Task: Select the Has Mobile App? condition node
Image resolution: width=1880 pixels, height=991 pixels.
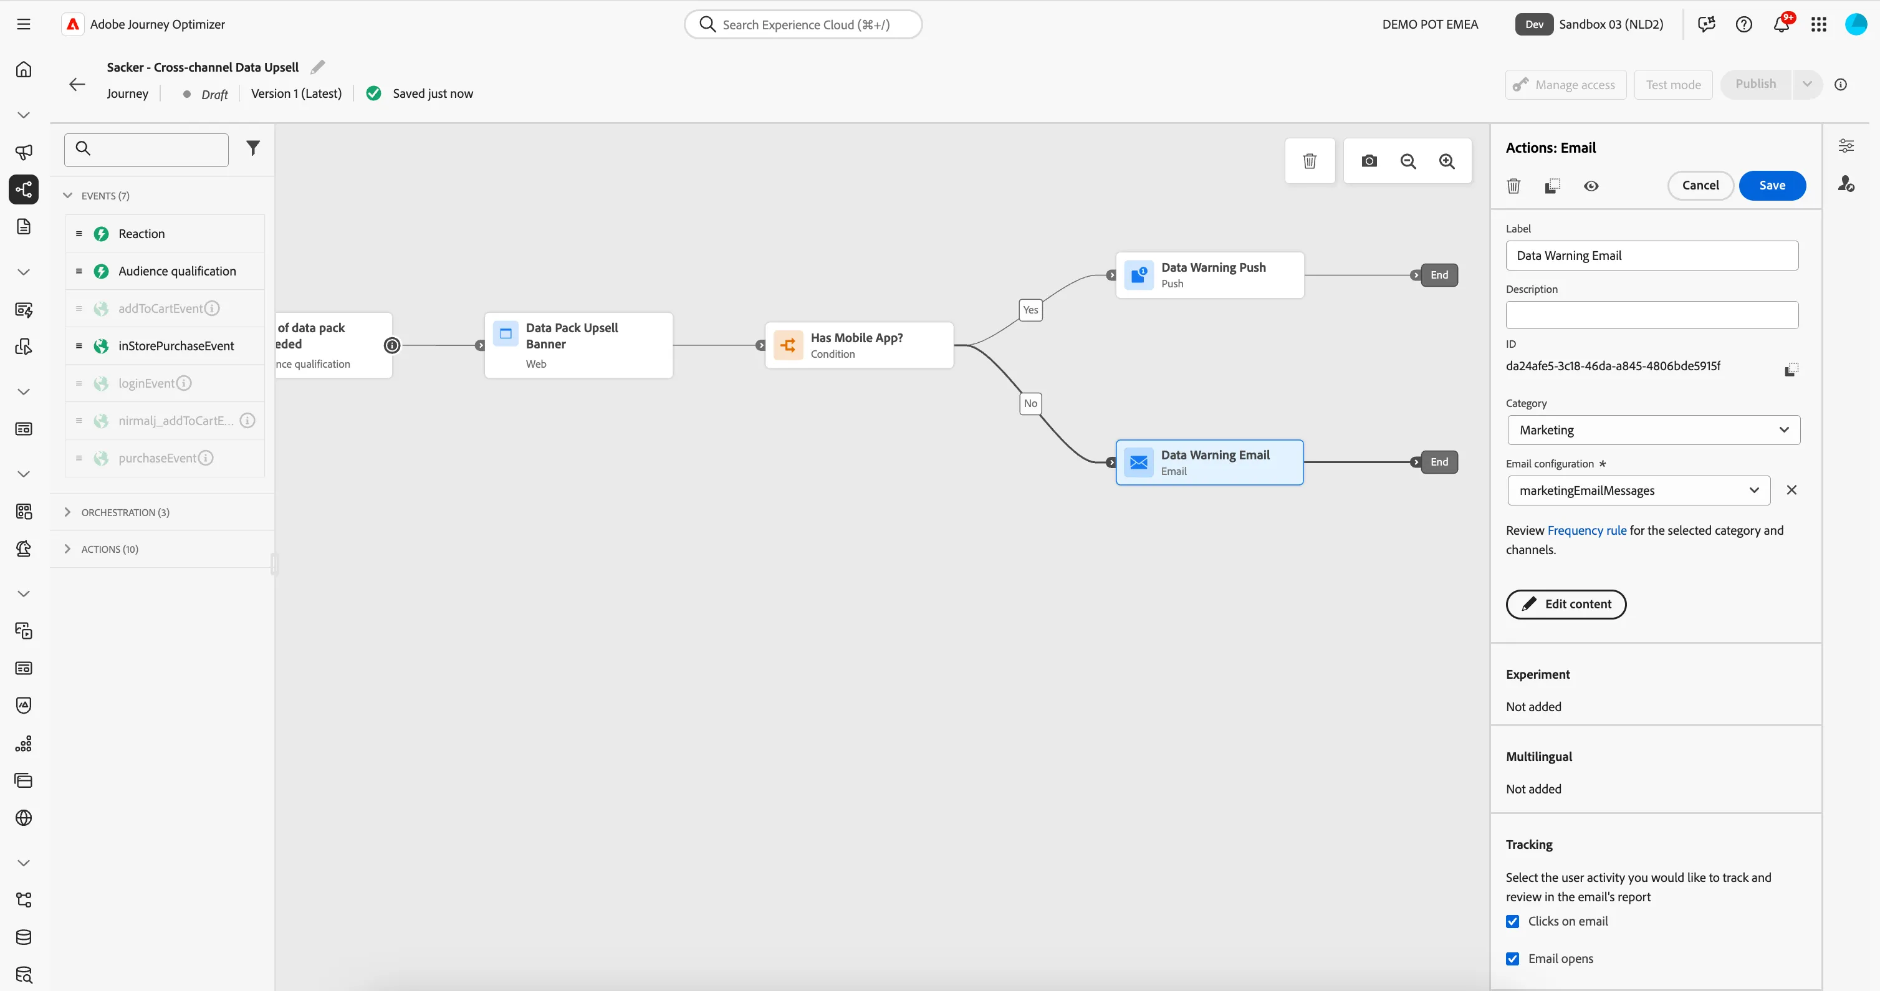Action: [x=859, y=345]
